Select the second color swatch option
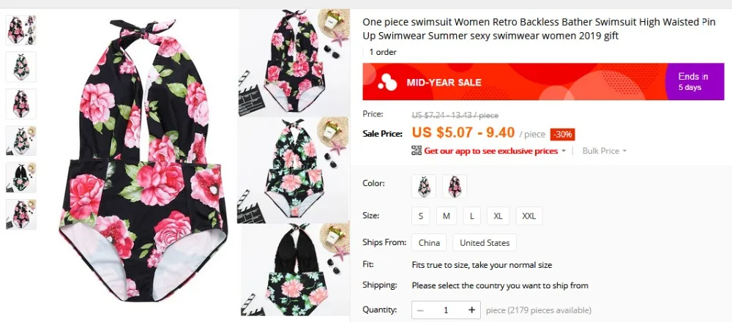Screen dimensions: 732x322 pyautogui.click(x=455, y=186)
